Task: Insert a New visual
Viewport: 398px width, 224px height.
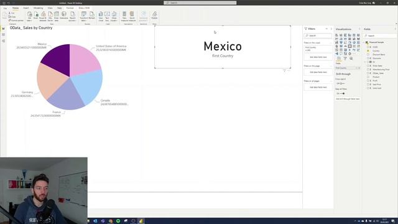Action: click(x=101, y=16)
